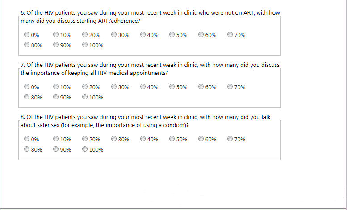
Task: Select 10% for question 7 on medical appointments
Action: (56, 87)
